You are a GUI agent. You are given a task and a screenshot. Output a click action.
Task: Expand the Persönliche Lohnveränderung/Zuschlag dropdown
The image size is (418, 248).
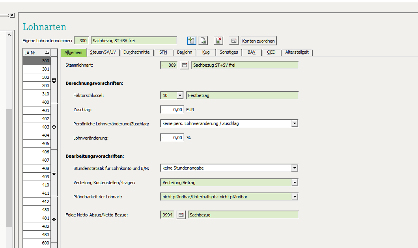tap(295, 123)
